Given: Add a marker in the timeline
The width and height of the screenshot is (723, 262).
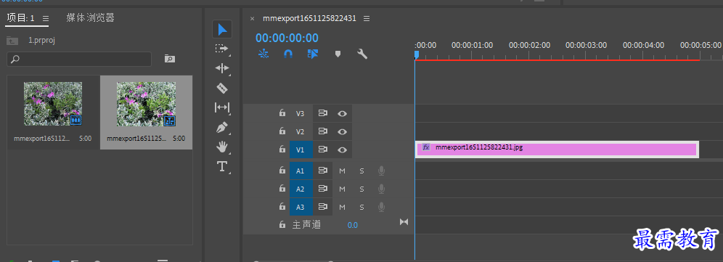Looking at the screenshot, I should pos(338,54).
